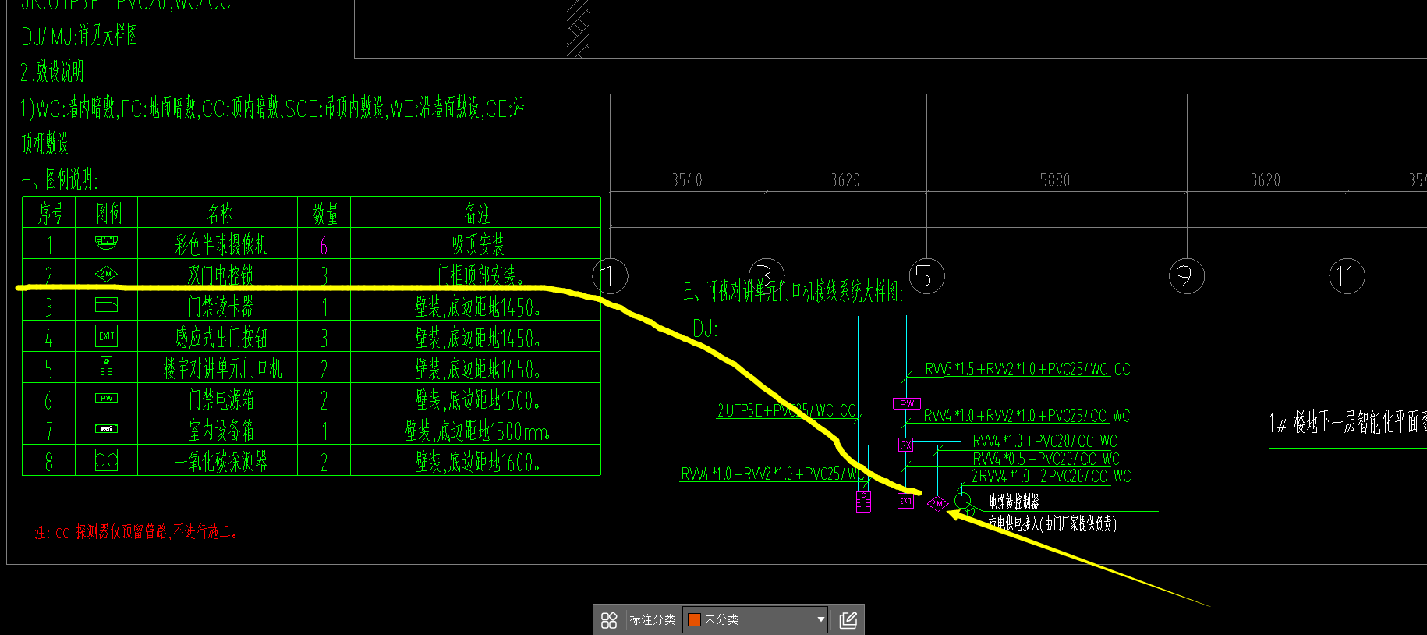Screen dimensions: 1427x635
Task: Select the PW symbol in legend row 6
Action: coord(106,398)
